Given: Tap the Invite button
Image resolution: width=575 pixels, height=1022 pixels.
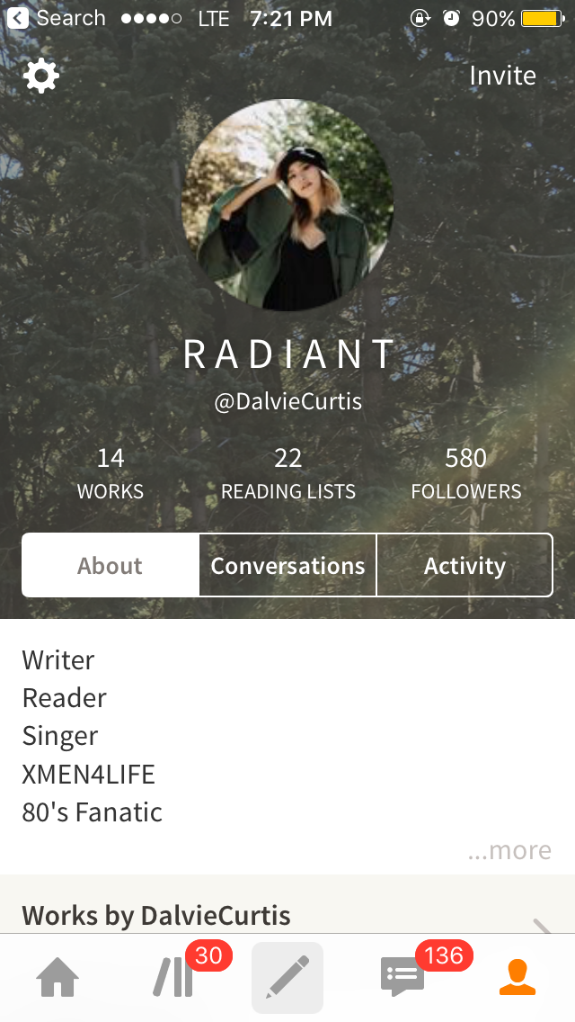Looking at the screenshot, I should [503, 76].
